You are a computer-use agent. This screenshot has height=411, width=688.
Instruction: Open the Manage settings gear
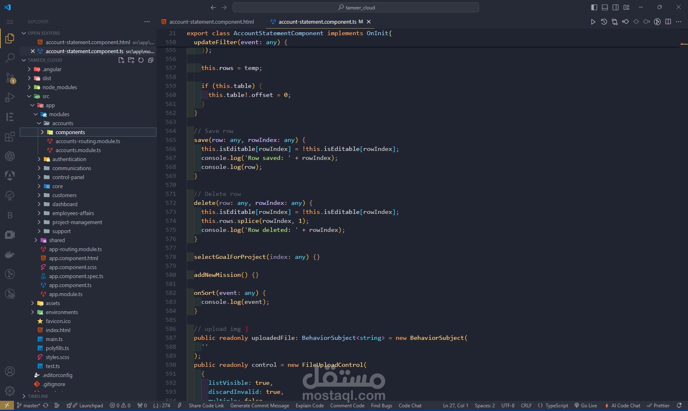point(10,391)
